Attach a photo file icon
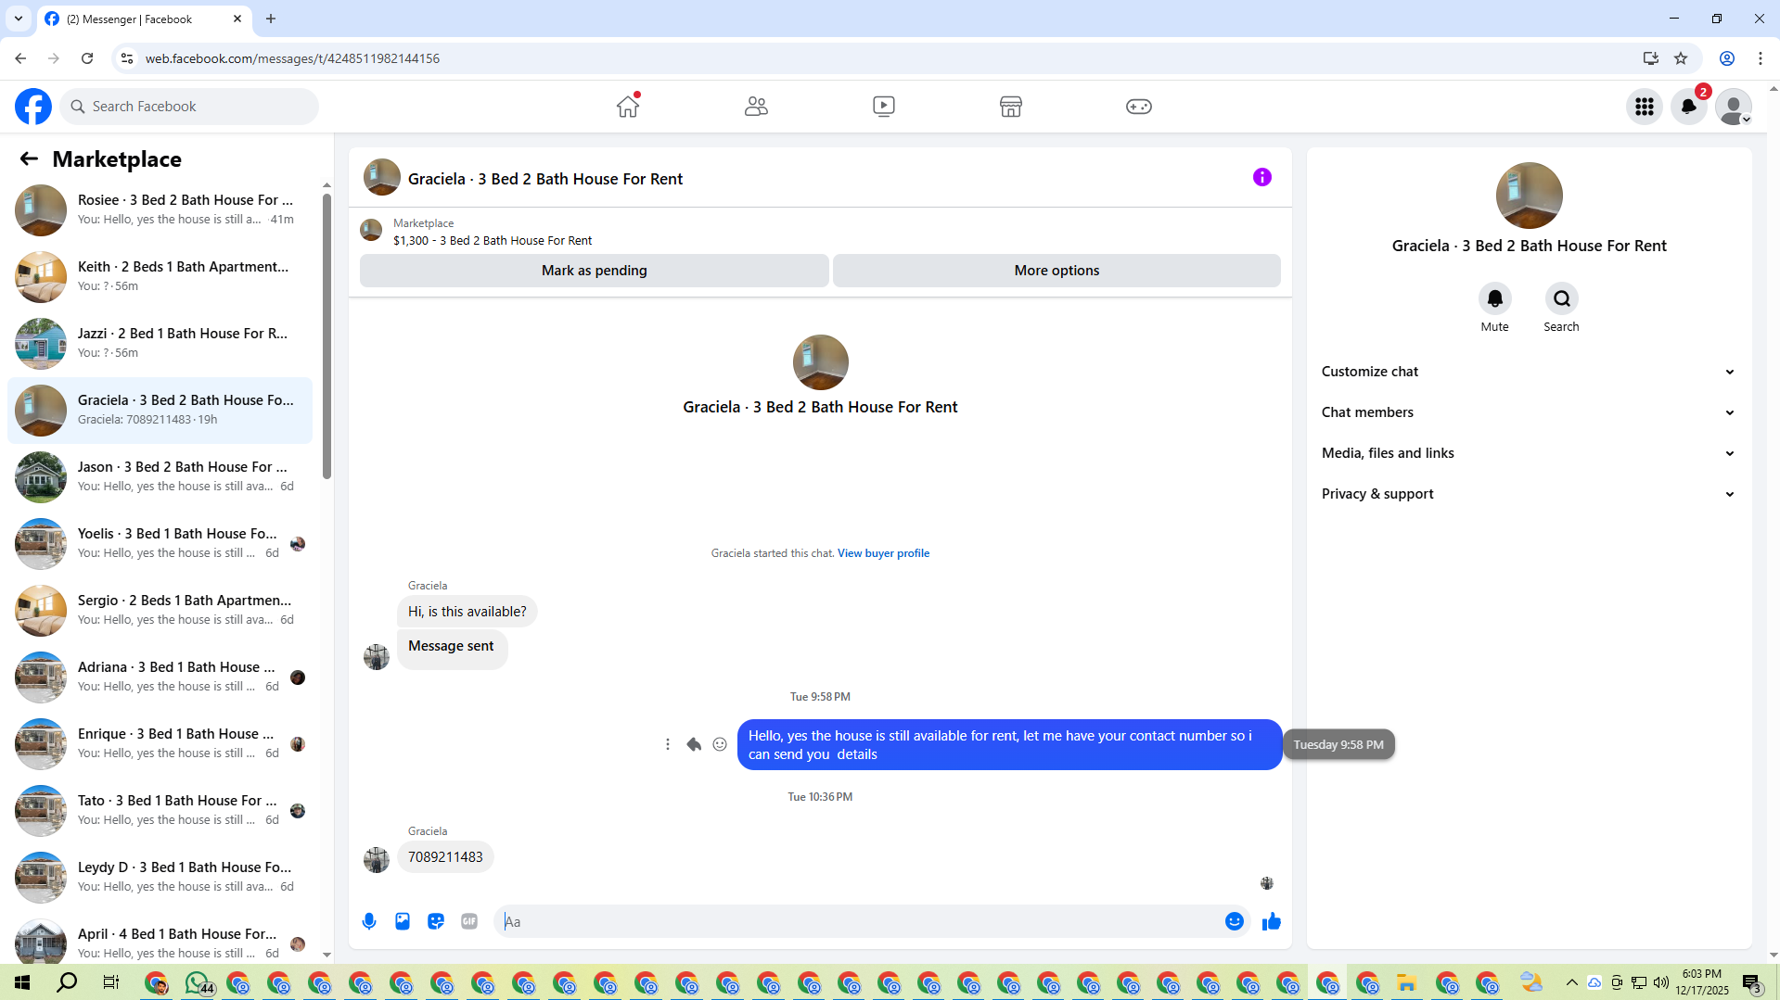The image size is (1780, 1000). tap(403, 921)
